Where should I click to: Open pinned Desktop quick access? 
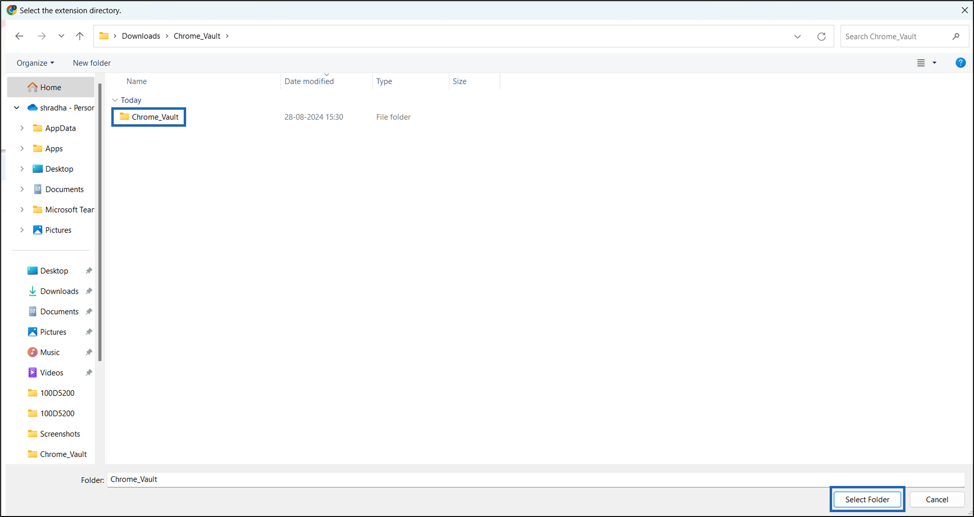tap(48, 271)
